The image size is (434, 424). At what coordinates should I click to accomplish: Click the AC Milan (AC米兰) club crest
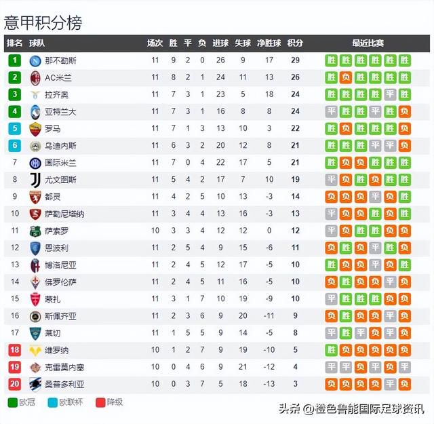pyautogui.click(x=35, y=78)
